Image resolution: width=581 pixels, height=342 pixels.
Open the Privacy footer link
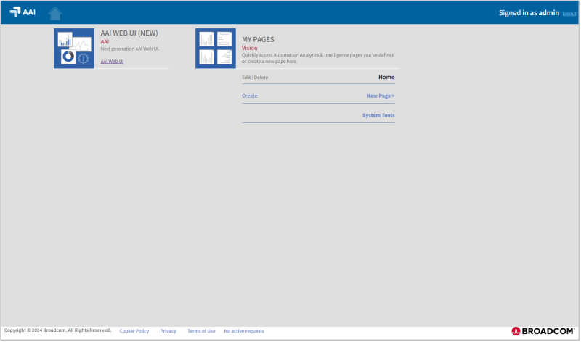click(x=168, y=331)
